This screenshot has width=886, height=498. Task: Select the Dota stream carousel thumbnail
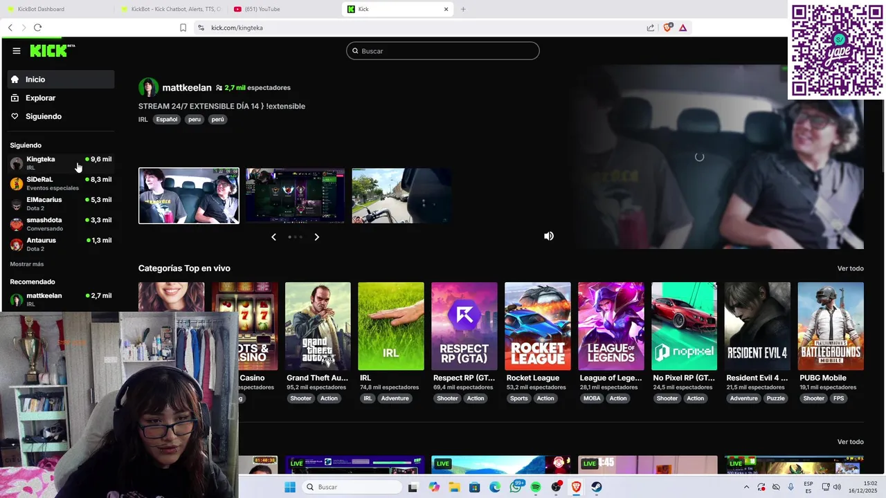[295, 196]
